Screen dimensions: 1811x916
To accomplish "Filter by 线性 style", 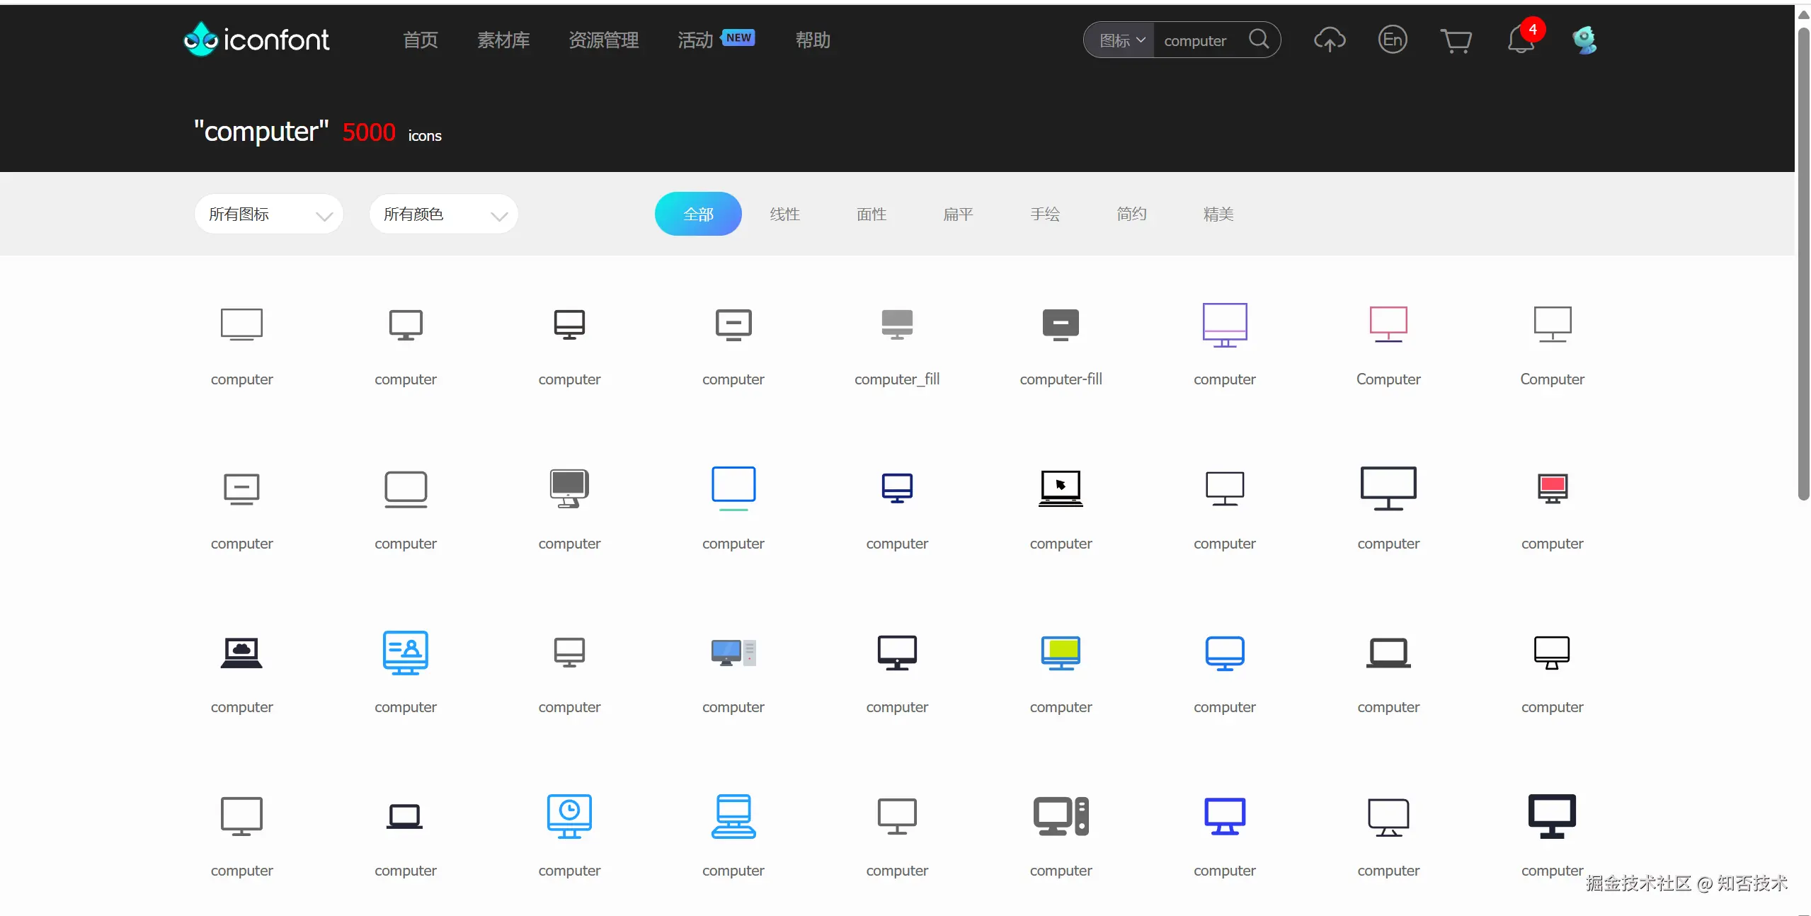I will point(784,214).
